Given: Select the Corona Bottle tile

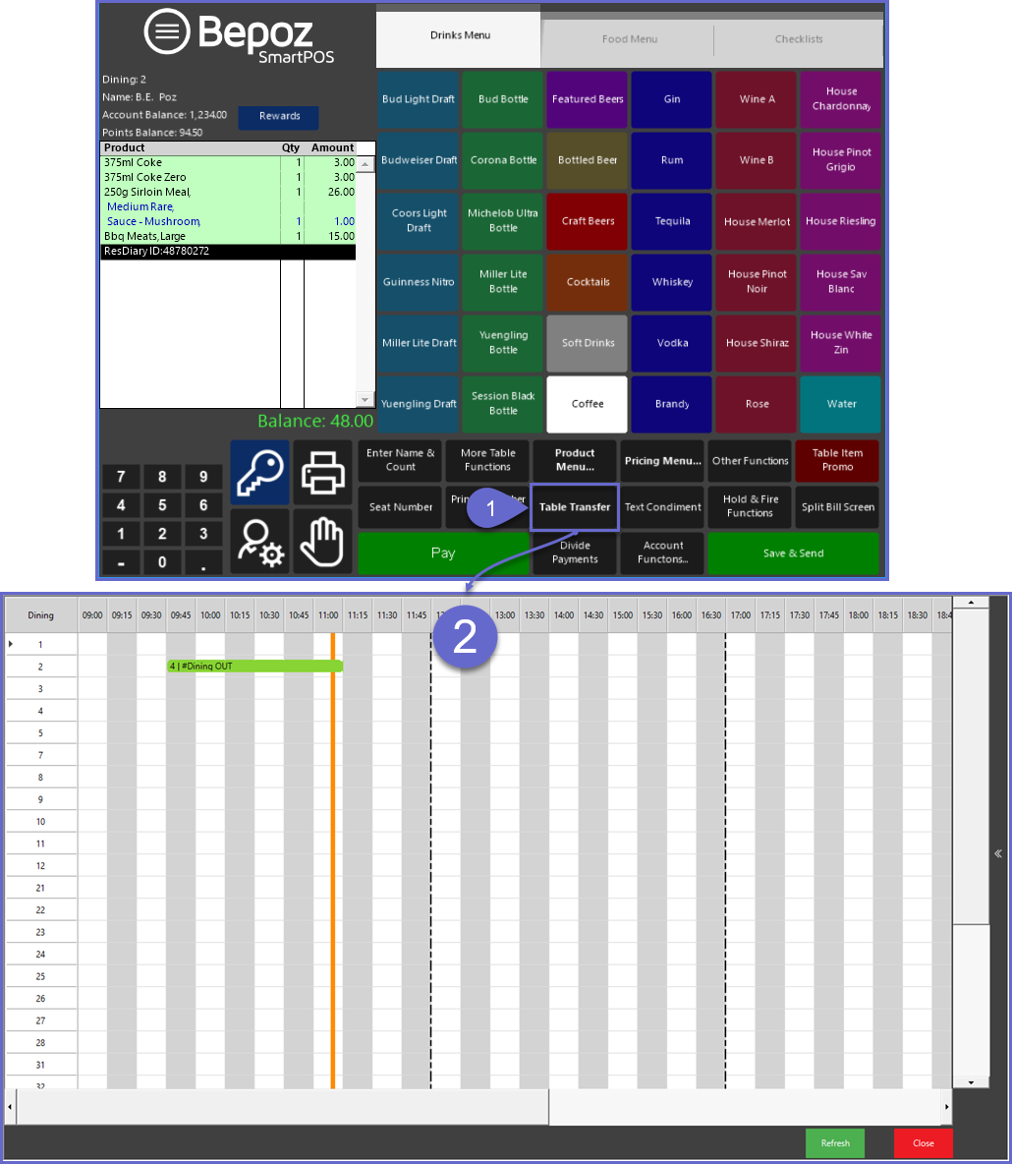Looking at the screenshot, I should point(503,160).
